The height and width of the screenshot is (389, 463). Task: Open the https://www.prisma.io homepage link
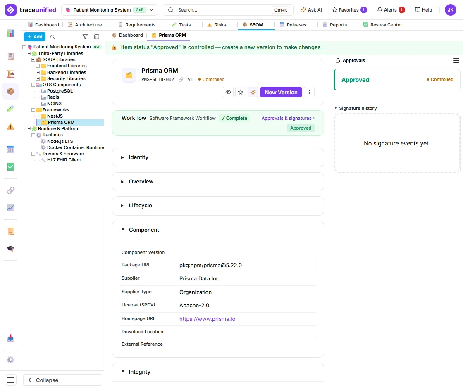tap(207, 319)
